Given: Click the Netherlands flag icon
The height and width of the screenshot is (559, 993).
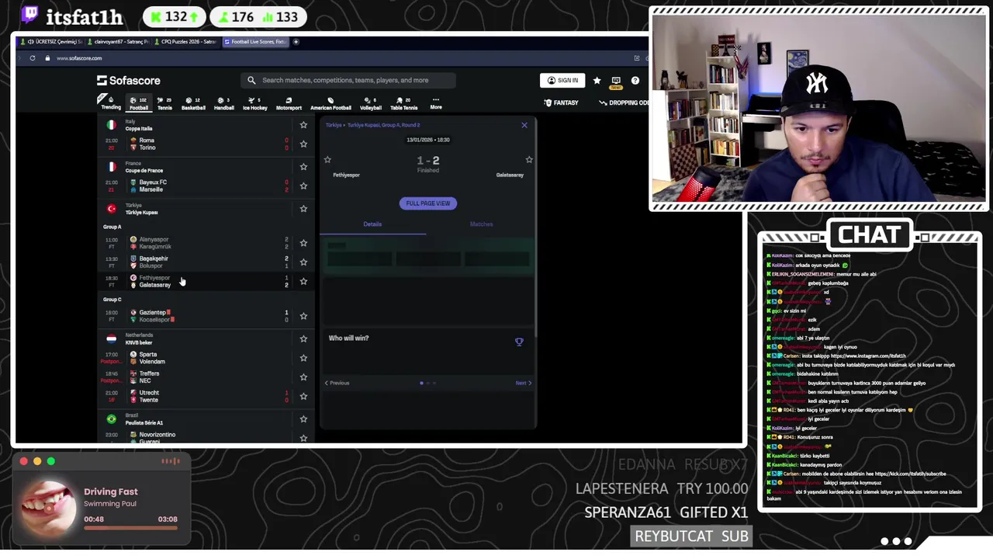Looking at the screenshot, I should tap(111, 339).
